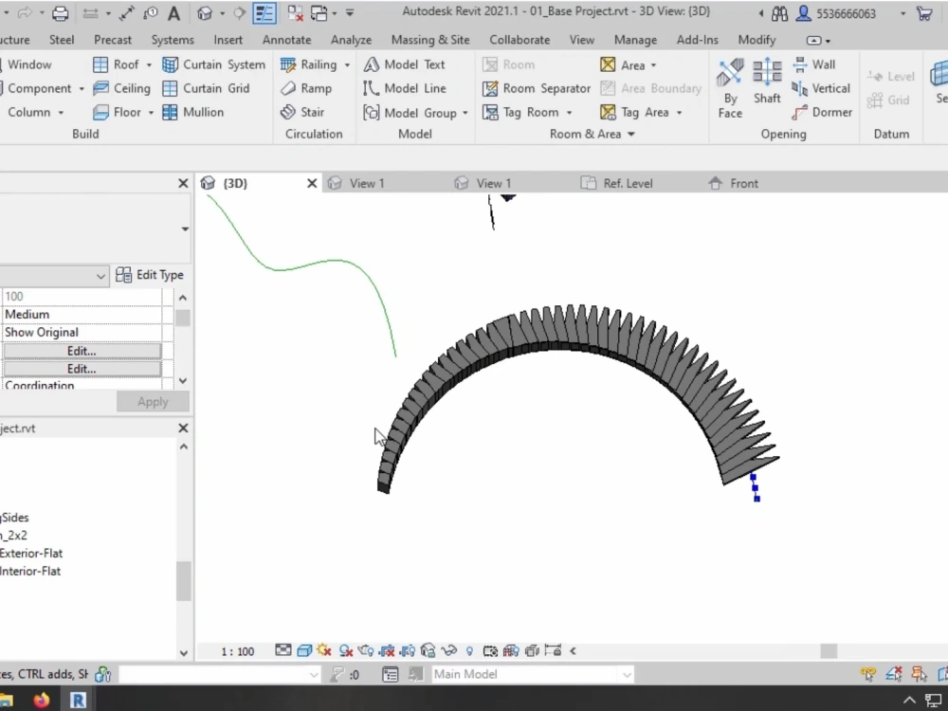Open Revit from the Windows taskbar

78,701
